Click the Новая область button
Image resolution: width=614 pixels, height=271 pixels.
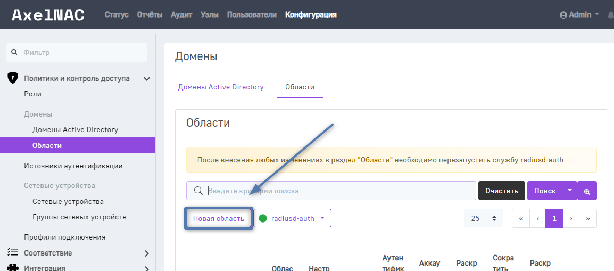219,218
